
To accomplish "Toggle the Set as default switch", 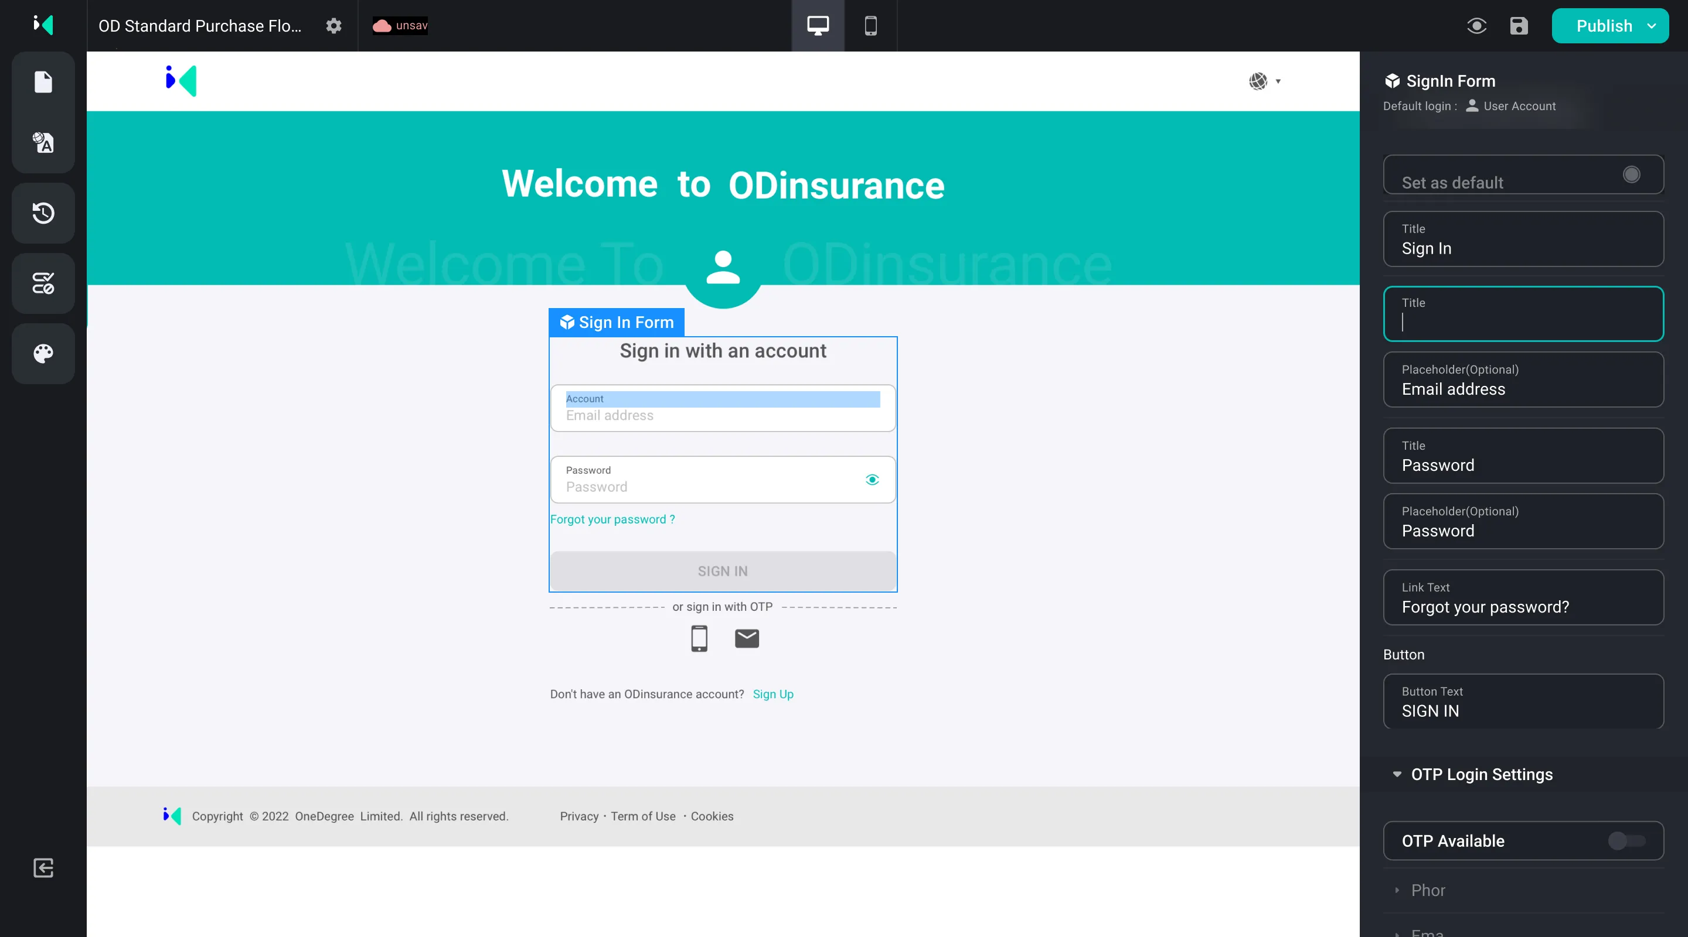I will click(x=1631, y=174).
